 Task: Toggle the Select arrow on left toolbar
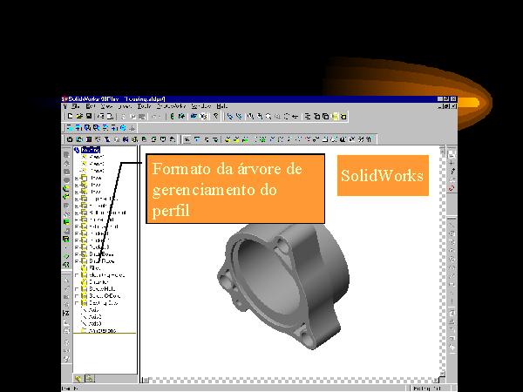point(66,155)
